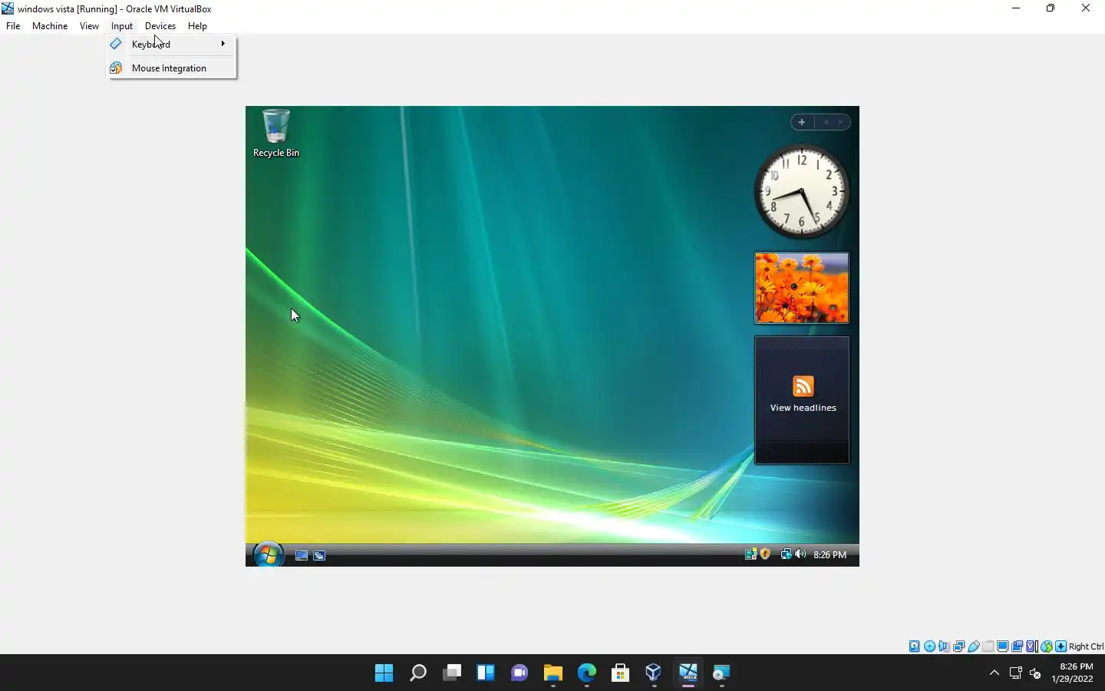Click the host muted volume tray icon
The image size is (1105, 691).
tap(1035, 673)
